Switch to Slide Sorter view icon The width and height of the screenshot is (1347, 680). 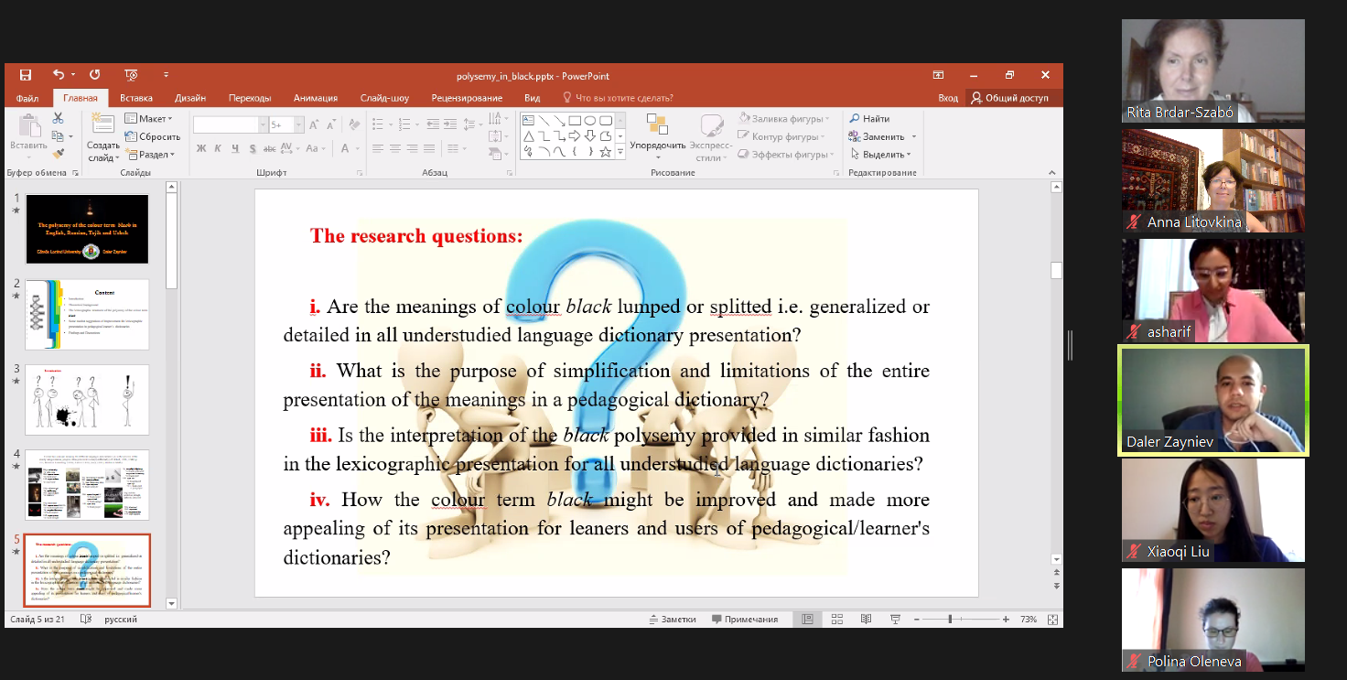(836, 620)
